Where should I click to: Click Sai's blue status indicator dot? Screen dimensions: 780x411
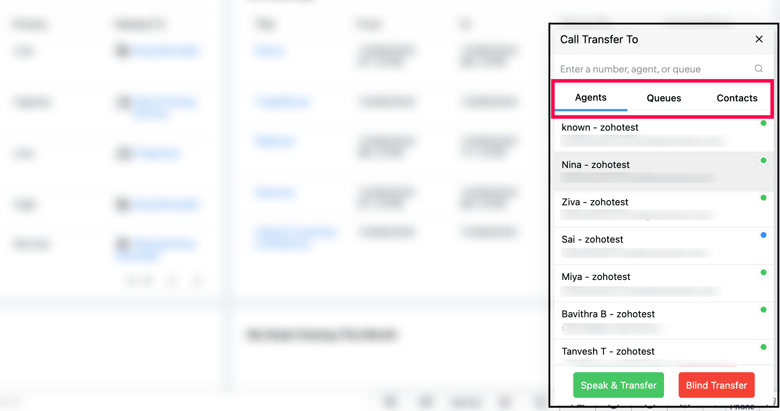coord(763,235)
